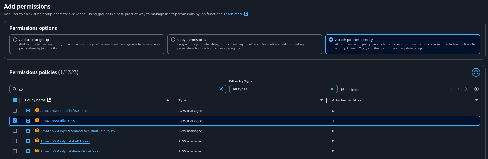The width and height of the screenshot is (488, 159).
Task: Click Policy name external link icon
Action: 49,100
